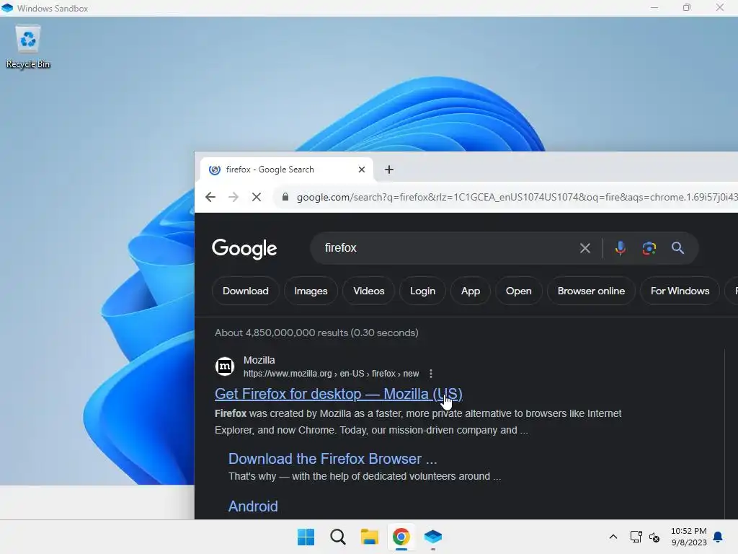Select the Login filter chip

[x=422, y=291]
